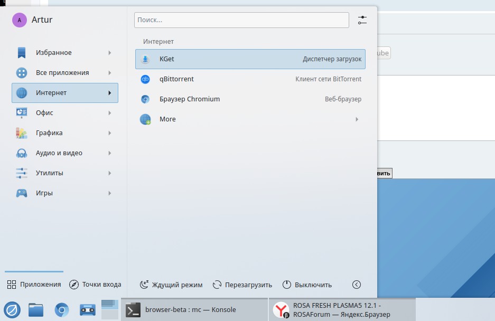Viewport: 495px width, 321px height.
Task: Click Перезагрузить restart button
Action: coord(242,285)
